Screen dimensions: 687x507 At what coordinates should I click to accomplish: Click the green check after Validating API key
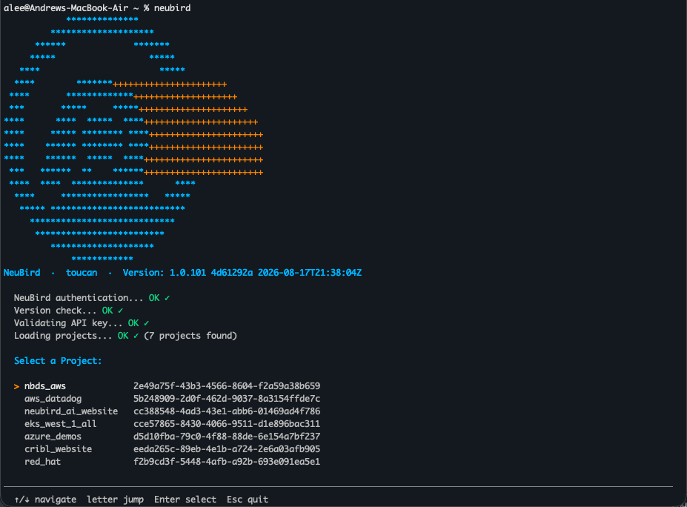(x=146, y=323)
